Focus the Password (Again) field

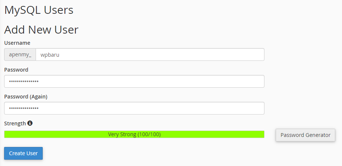click(134, 108)
